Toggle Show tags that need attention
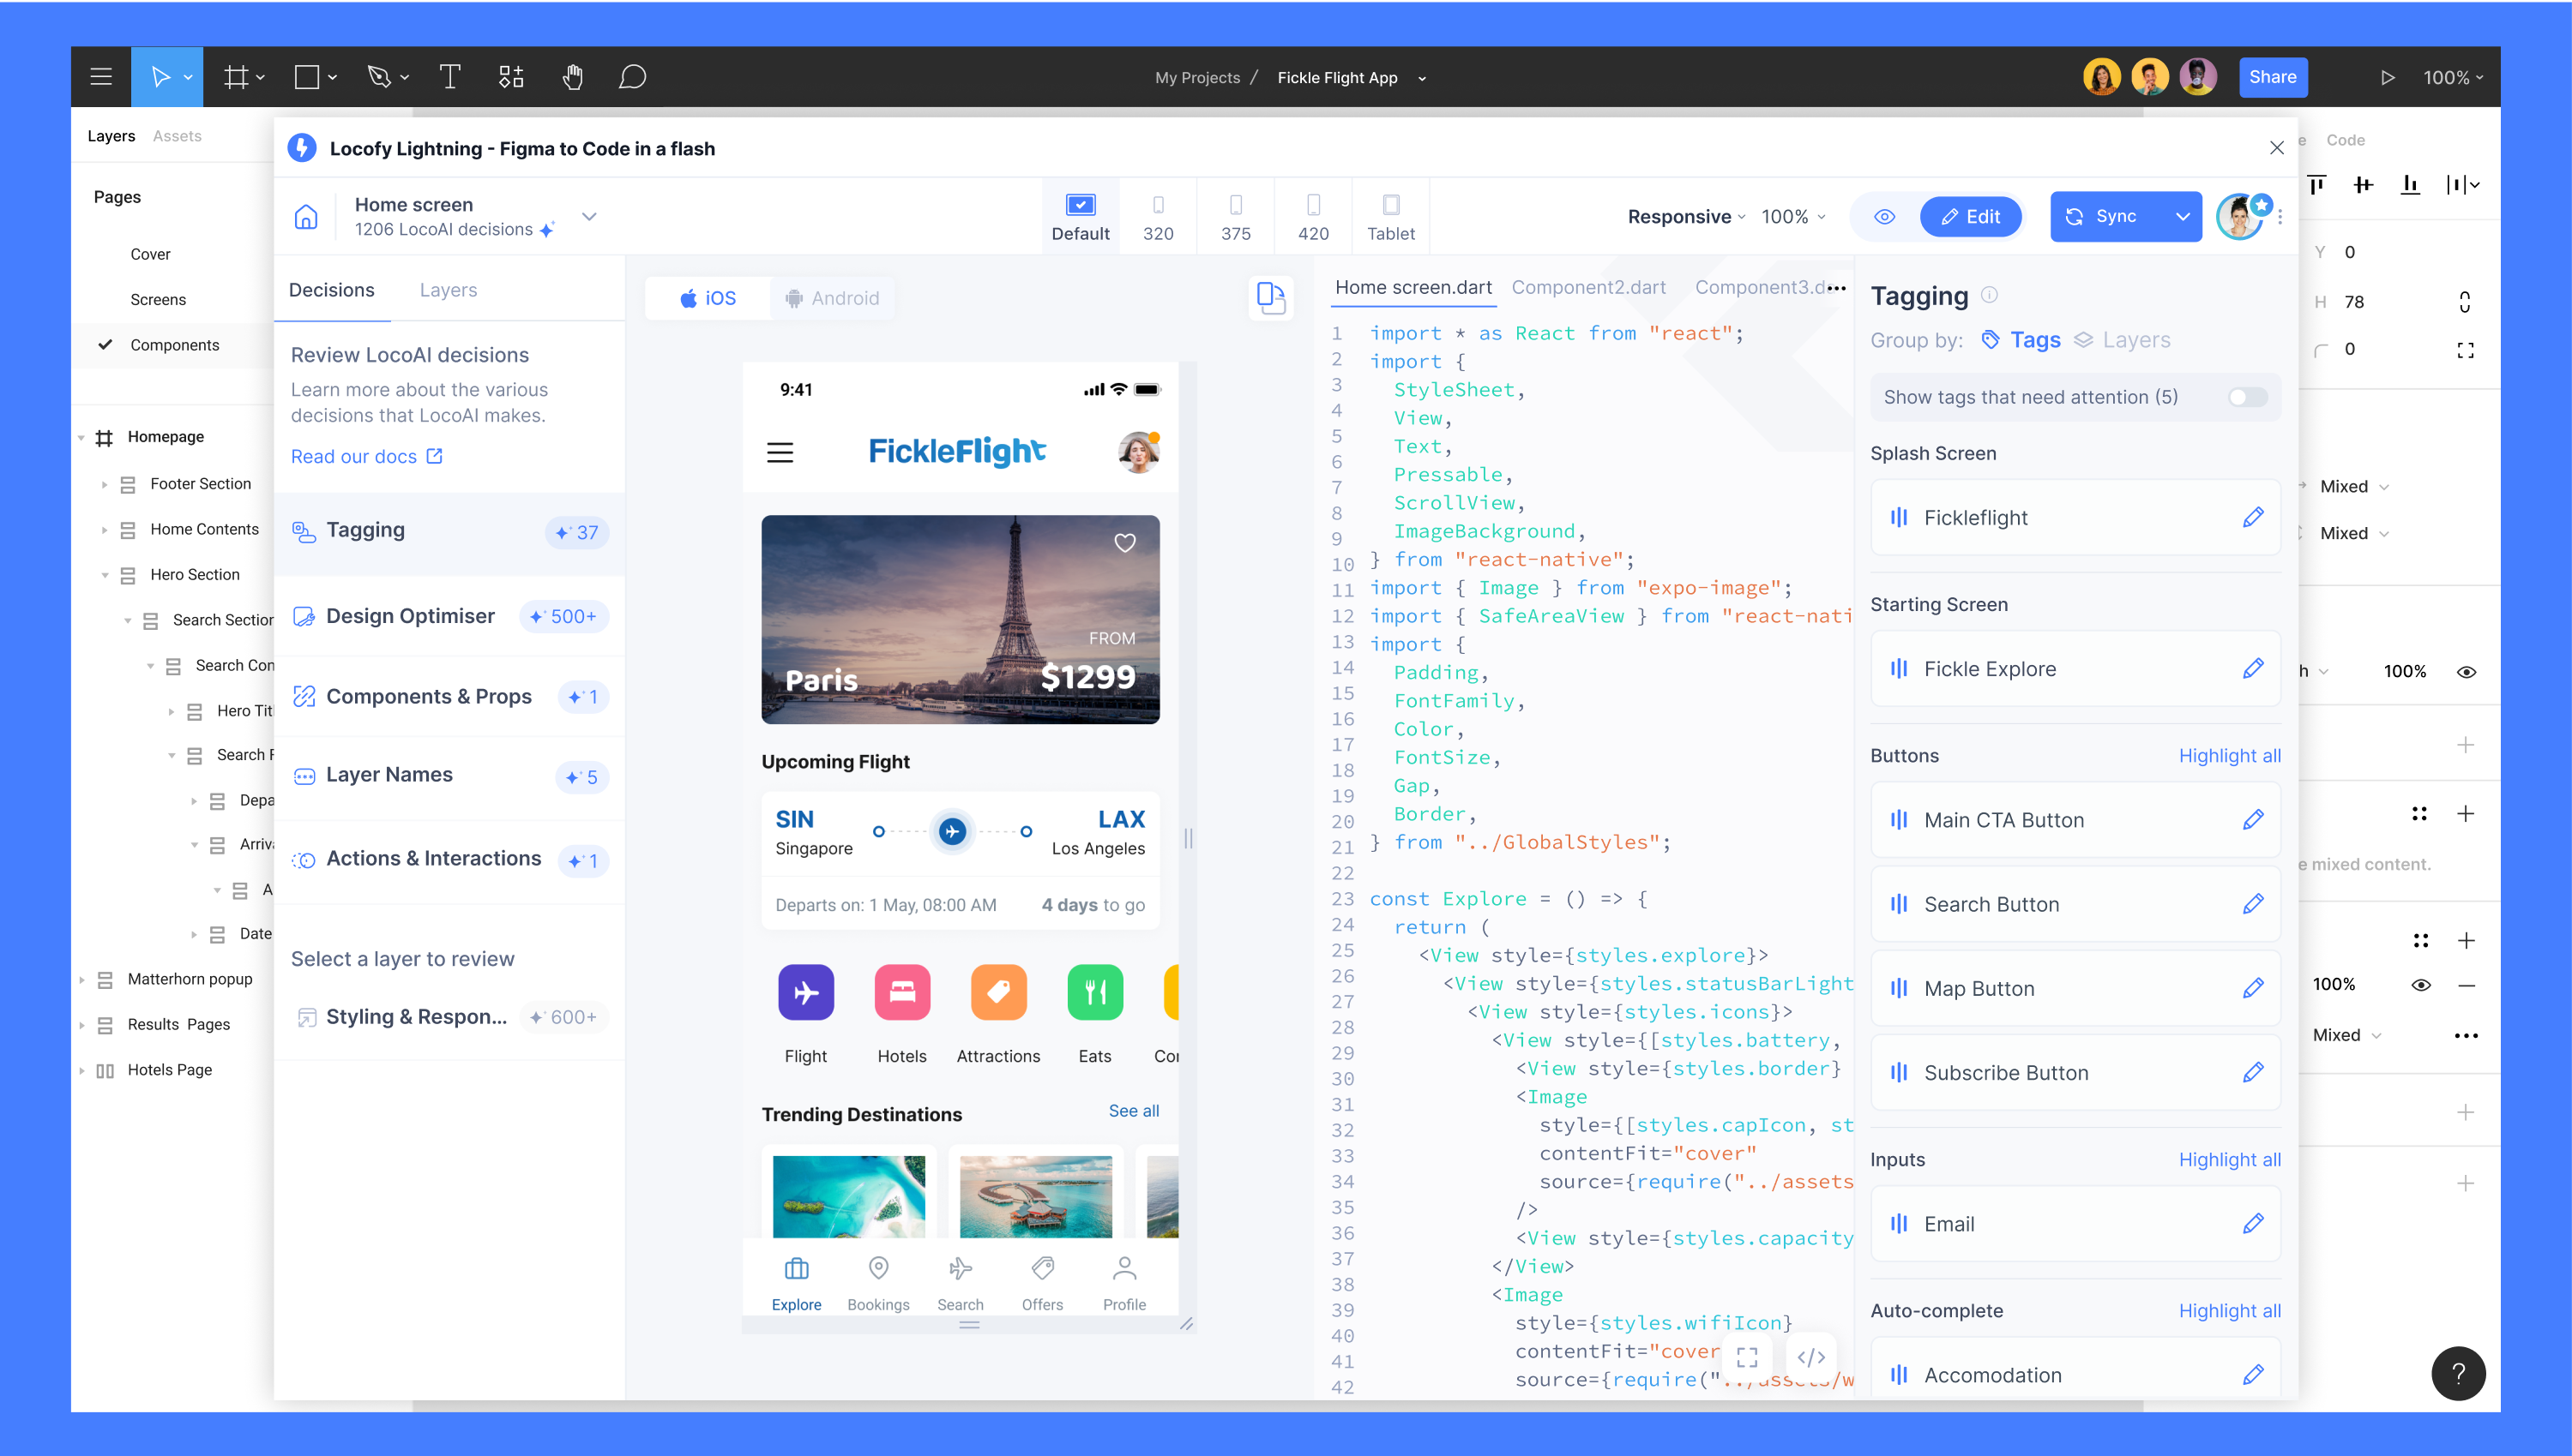This screenshot has width=2572, height=1456. (2247, 397)
